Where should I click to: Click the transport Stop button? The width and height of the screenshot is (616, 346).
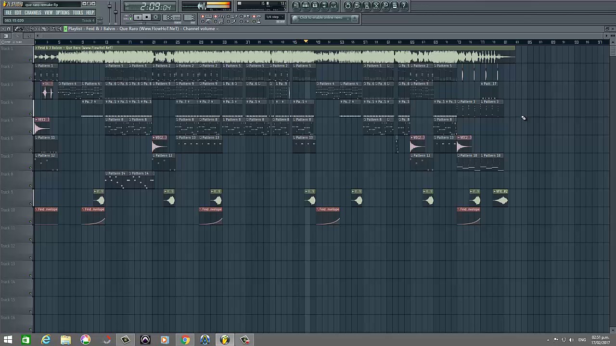(147, 17)
